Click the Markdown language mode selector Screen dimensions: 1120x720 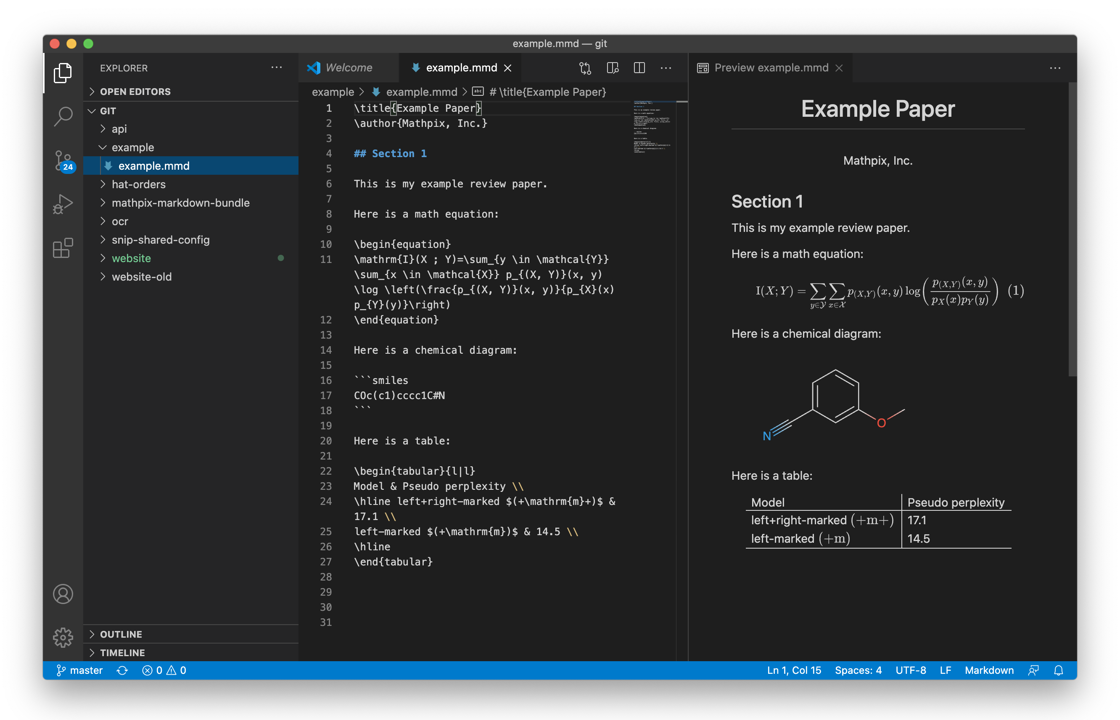pos(990,670)
